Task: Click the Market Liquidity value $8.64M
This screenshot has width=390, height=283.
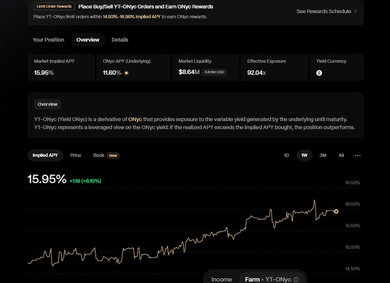Action: pos(189,72)
